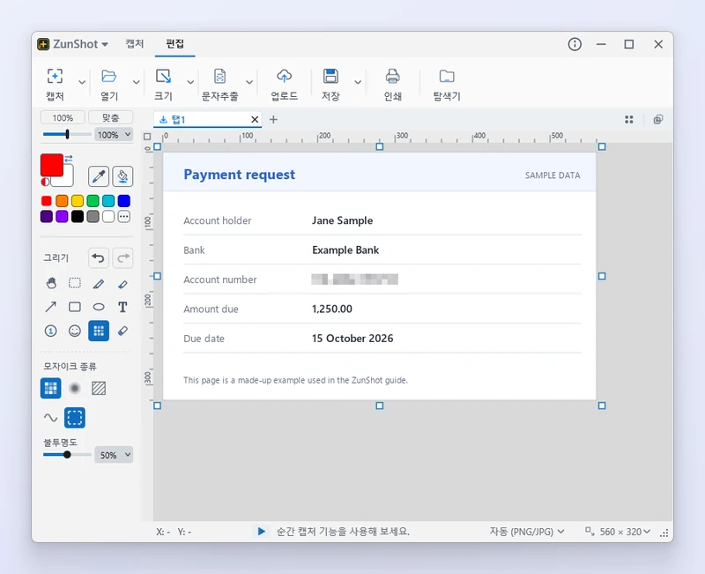Switch mosaic to freehand curve mode
The width and height of the screenshot is (705, 574).
[51, 417]
